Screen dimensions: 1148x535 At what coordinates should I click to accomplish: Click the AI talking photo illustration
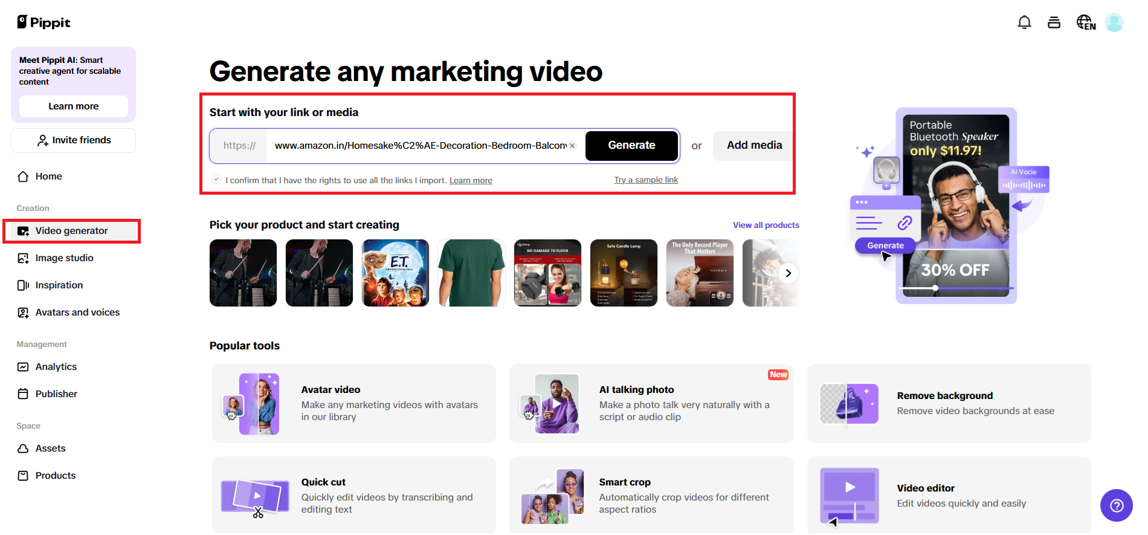[x=550, y=404]
